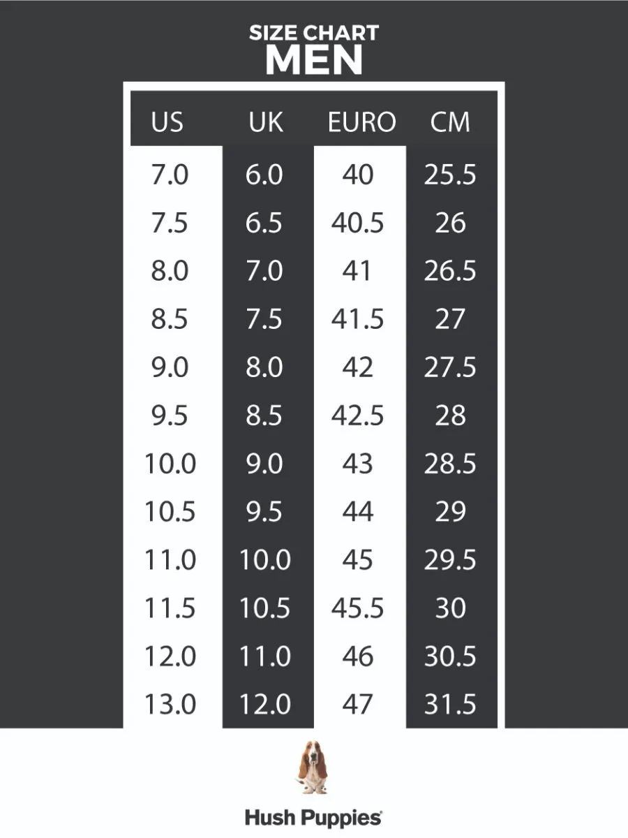Choose EURO size 42.5 cell
Image resolution: width=628 pixels, height=838 pixels.
tap(357, 415)
